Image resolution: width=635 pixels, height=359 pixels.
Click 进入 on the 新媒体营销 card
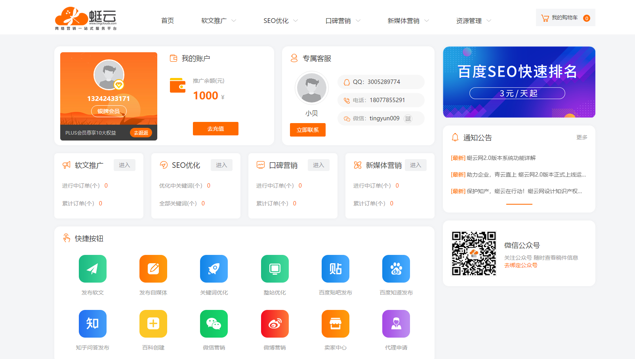tap(416, 165)
